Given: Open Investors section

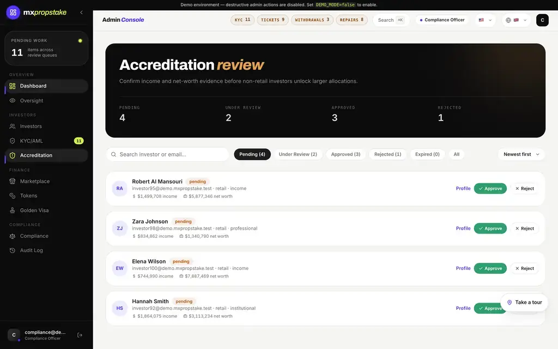Looking at the screenshot, I should tap(46, 126).
